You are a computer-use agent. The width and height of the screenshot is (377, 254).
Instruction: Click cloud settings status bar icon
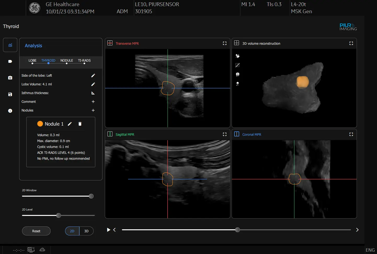[42, 250]
